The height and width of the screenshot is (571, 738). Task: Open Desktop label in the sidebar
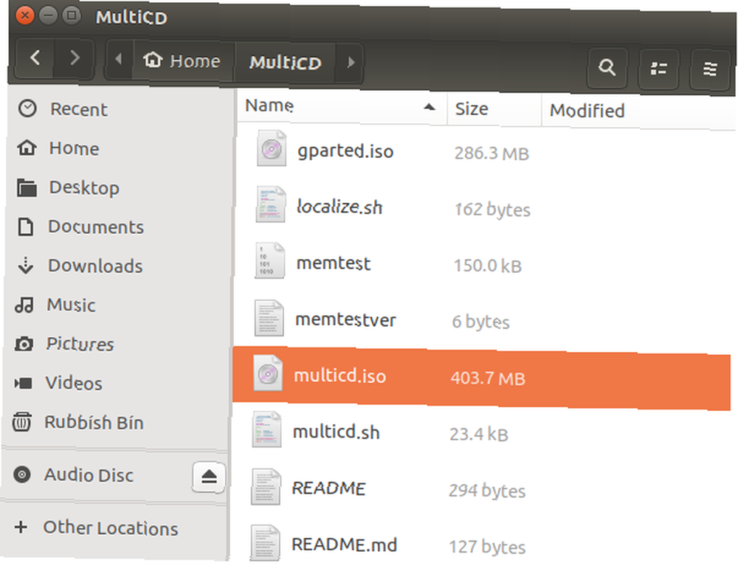[84, 187]
